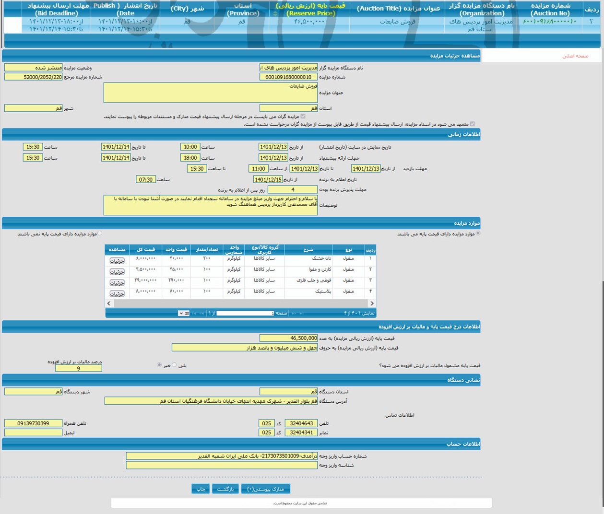This screenshot has width=604, height=514.
Task: Click the sort arrows beside Reserve Price
Action: click(x=275, y=13)
